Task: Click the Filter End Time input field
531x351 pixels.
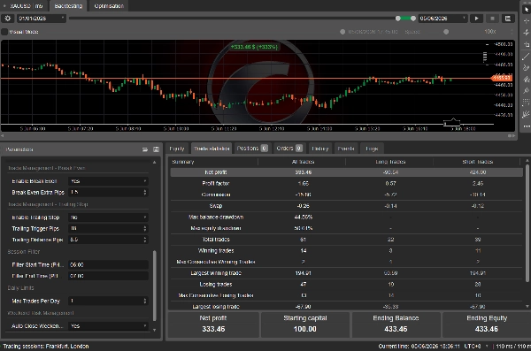Action: 108,276
